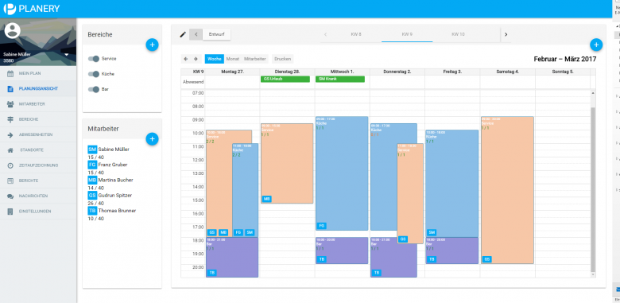
Task: Select the FG badge for Franz Gruber
Action: [x=92, y=165]
